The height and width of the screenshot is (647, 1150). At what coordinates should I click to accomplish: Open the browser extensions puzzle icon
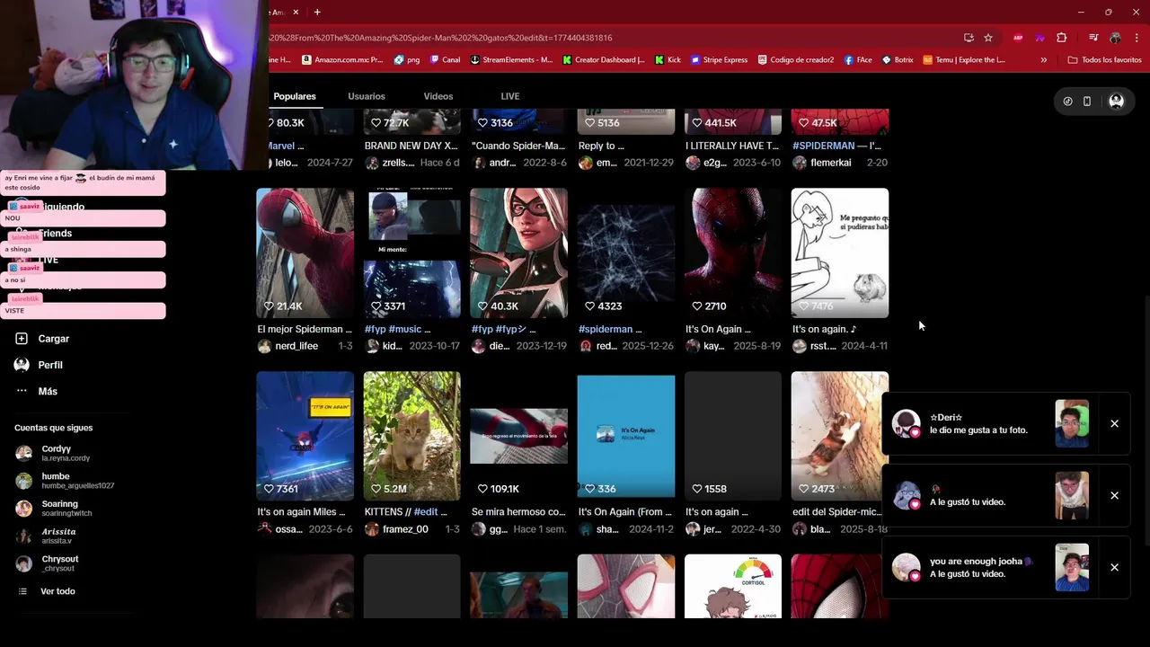pos(1062,38)
